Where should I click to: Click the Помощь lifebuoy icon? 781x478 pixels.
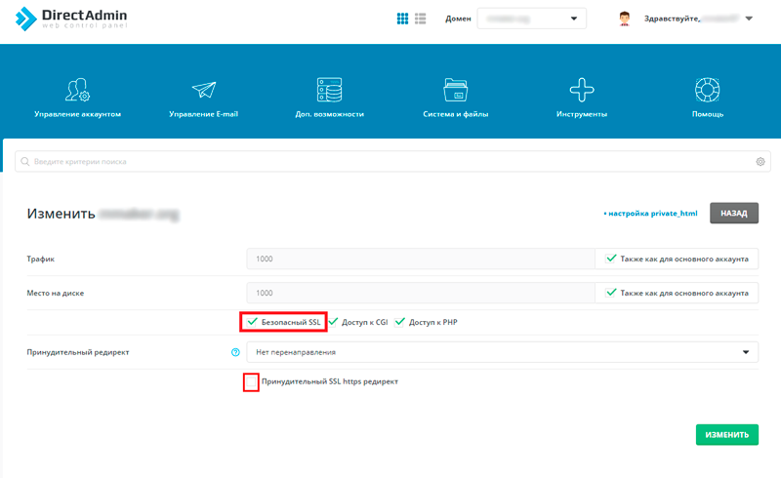(707, 91)
